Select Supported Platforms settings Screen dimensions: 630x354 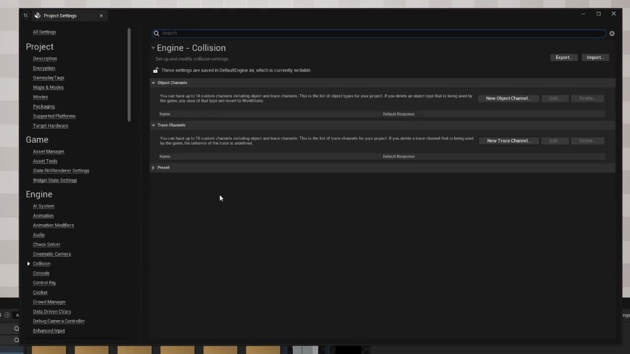point(54,116)
